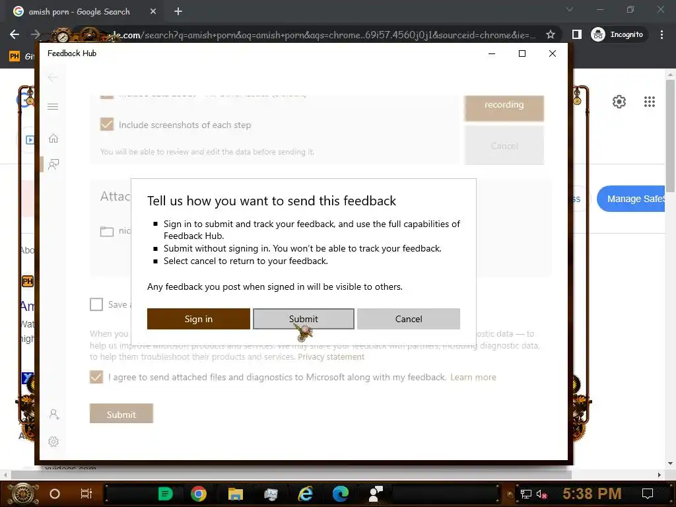Close the Google Search tab
The width and height of the screenshot is (676, 507).
[x=153, y=12]
